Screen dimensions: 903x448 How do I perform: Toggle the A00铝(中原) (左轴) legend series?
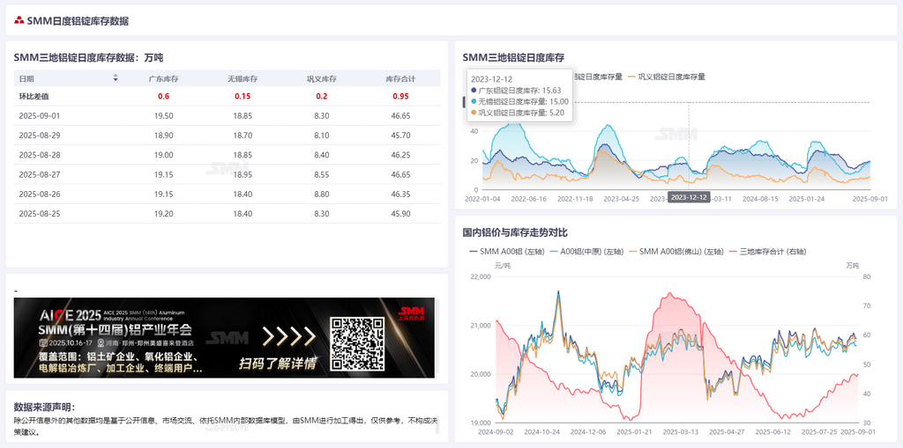(586, 252)
